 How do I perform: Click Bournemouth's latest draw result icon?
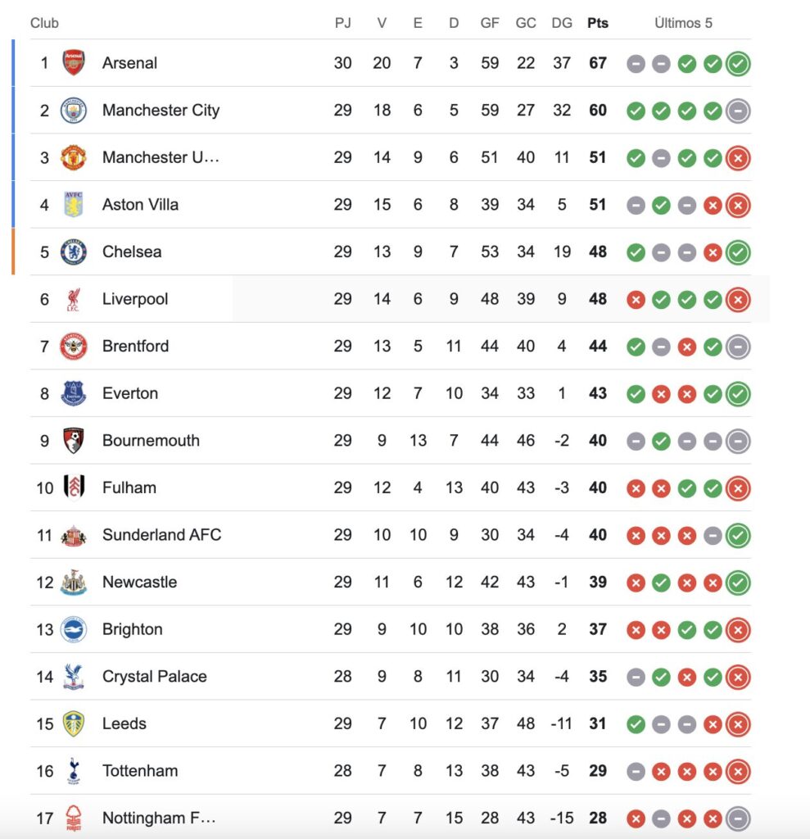(738, 442)
